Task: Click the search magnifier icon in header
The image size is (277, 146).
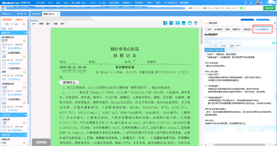Action: (x=246, y=3)
